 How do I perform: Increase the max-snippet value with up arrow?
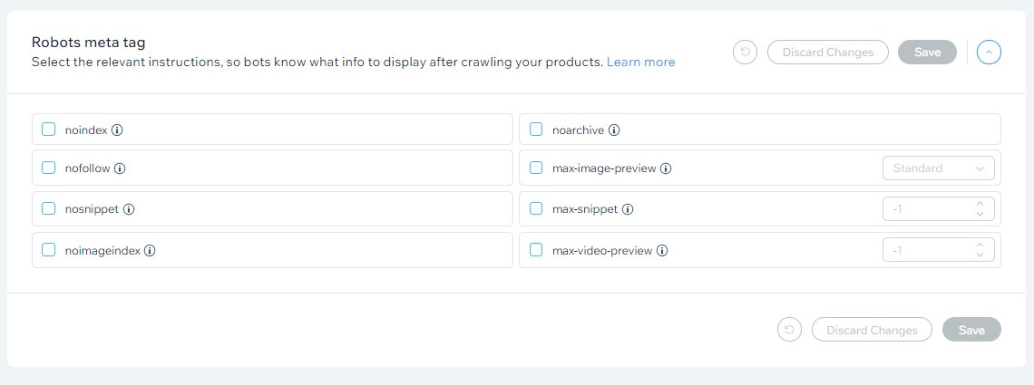point(980,204)
